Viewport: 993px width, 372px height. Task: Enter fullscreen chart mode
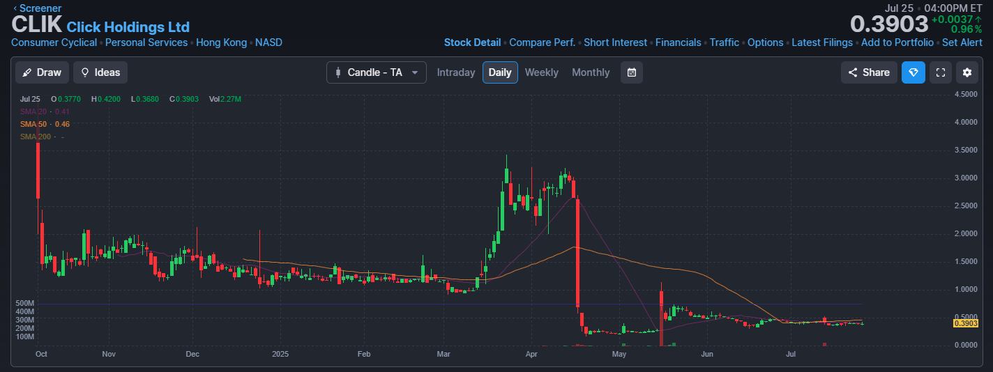click(x=940, y=72)
